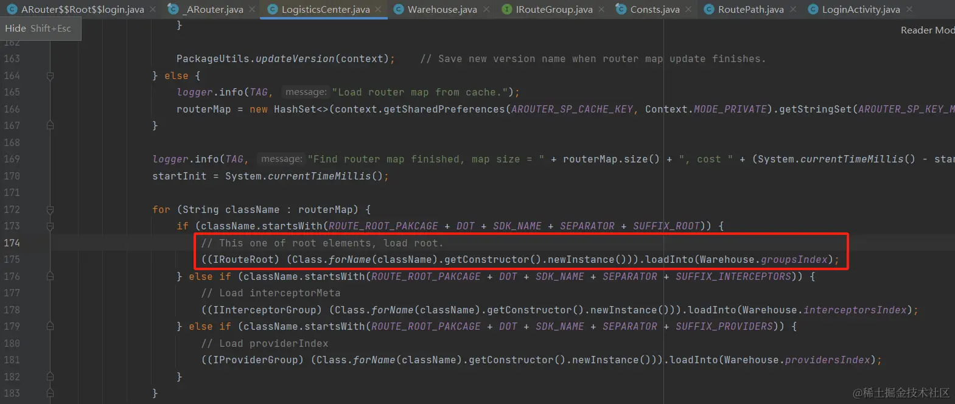Click the "This one of root elements" comment
Viewport: 955px width, 404px height.
pos(322,243)
